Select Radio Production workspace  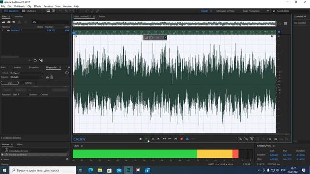coord(251,11)
